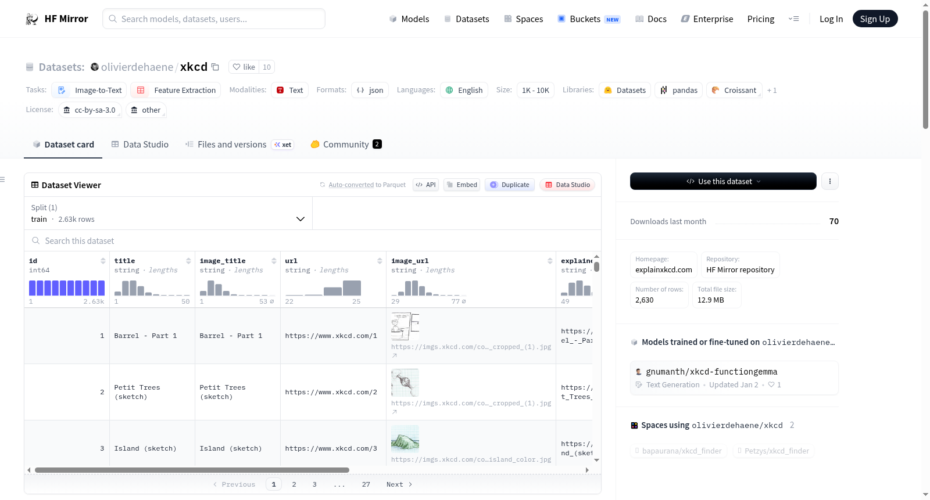Open external link icon for Petit Trees image URL
930x500 pixels.
click(x=394, y=412)
